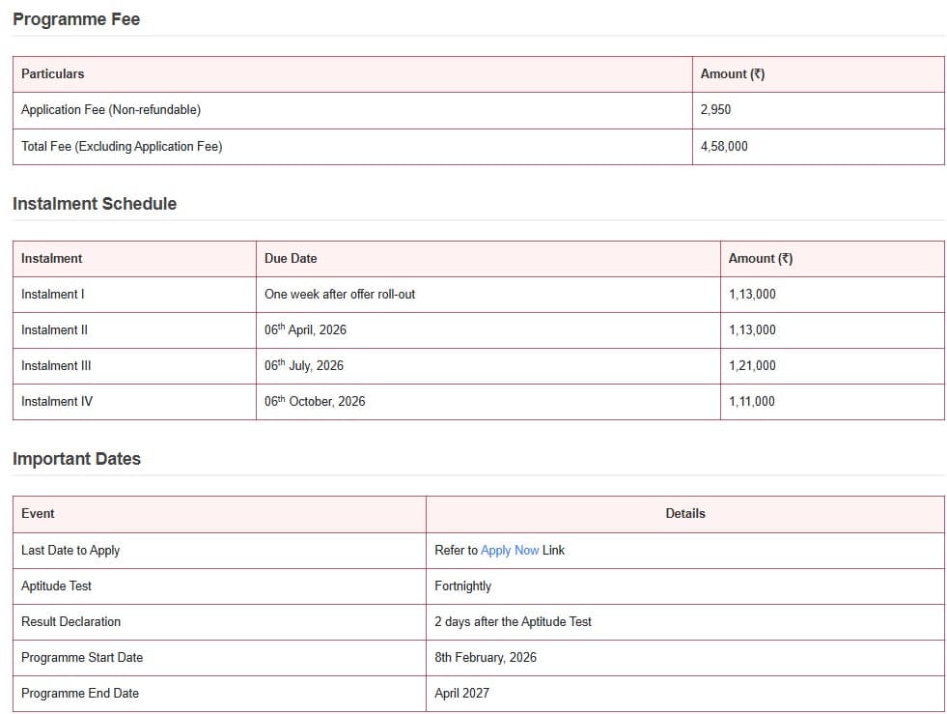The image size is (947, 714).
Task: Select the 1,11,000 Instalment IV amount
Action: click(752, 402)
